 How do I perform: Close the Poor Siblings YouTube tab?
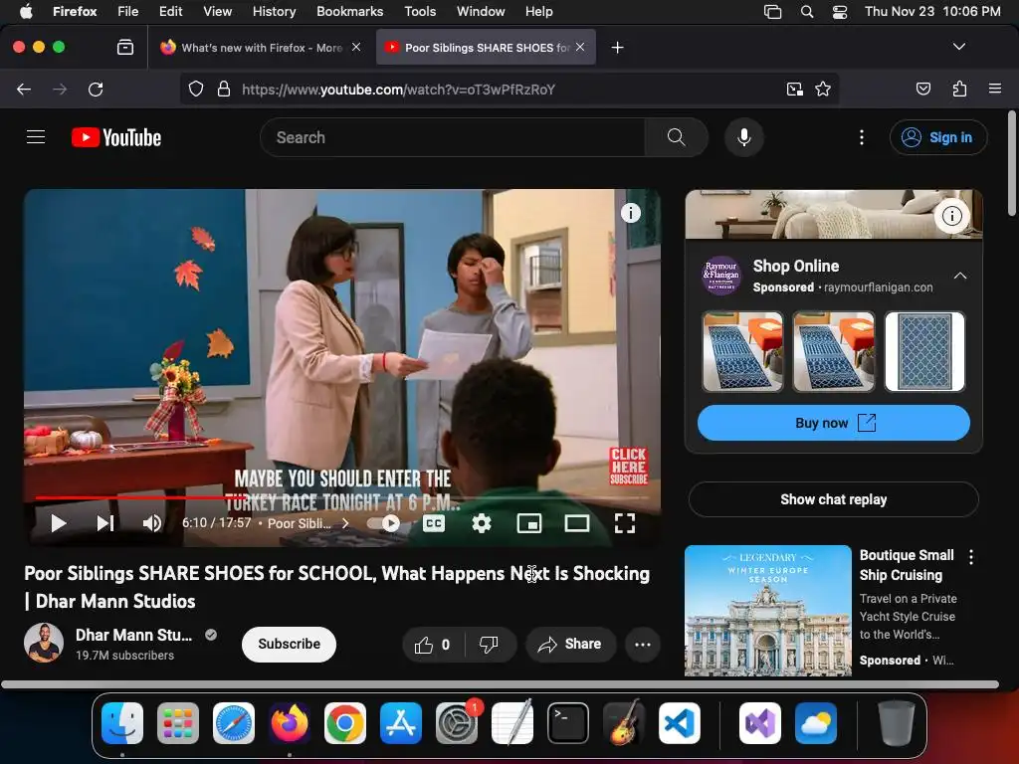click(580, 47)
